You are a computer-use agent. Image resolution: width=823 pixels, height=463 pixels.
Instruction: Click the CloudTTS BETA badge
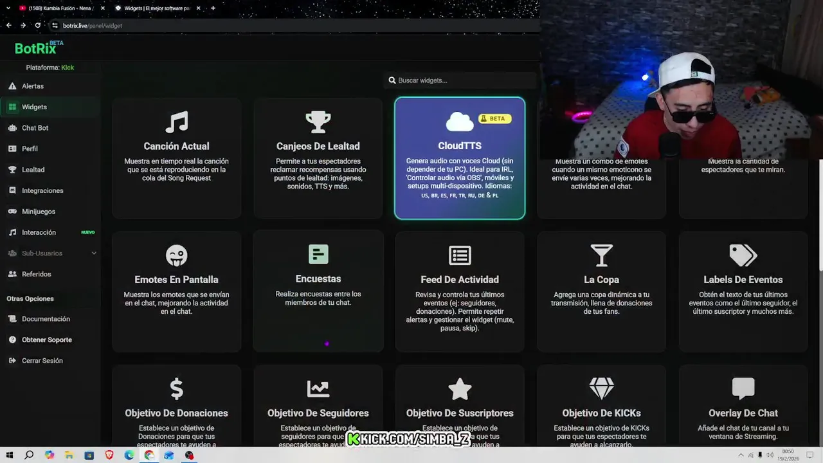494,118
